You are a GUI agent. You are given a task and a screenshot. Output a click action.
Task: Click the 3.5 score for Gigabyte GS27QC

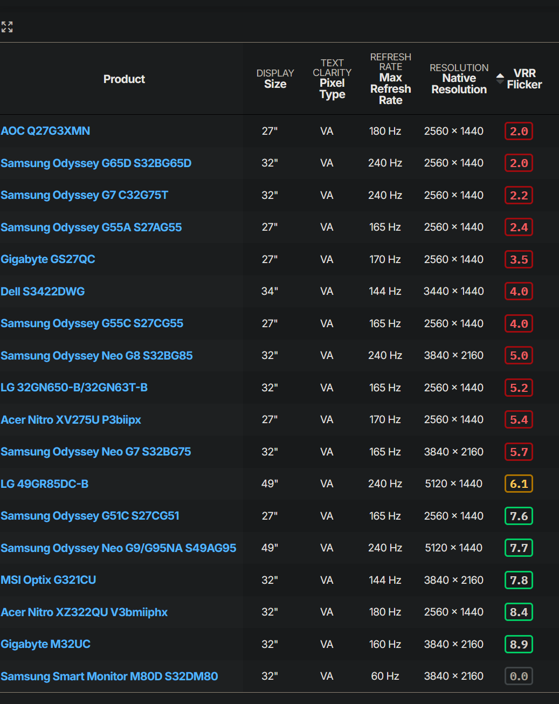(519, 259)
